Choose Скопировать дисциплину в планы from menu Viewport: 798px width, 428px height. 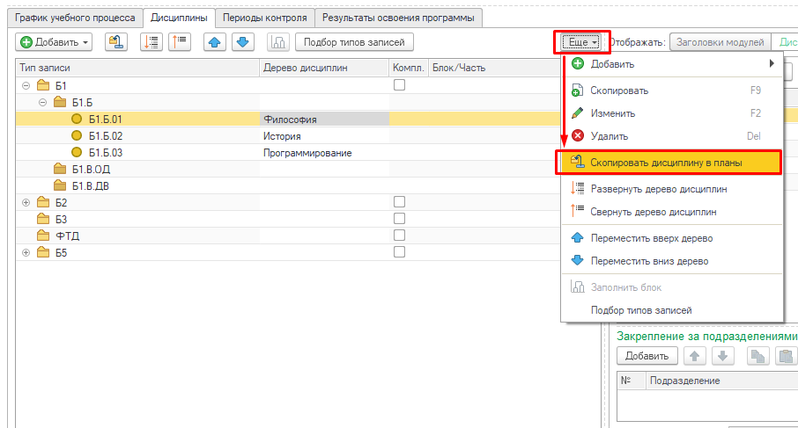[668, 163]
